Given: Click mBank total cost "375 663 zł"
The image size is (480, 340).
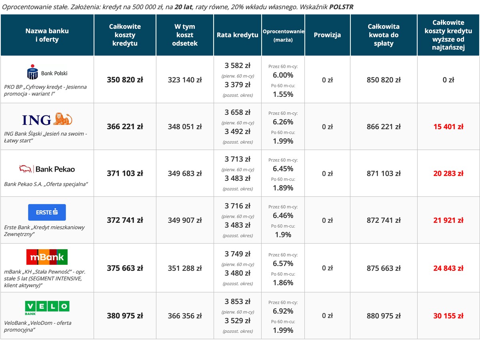Looking at the screenshot, I should (x=125, y=268).
